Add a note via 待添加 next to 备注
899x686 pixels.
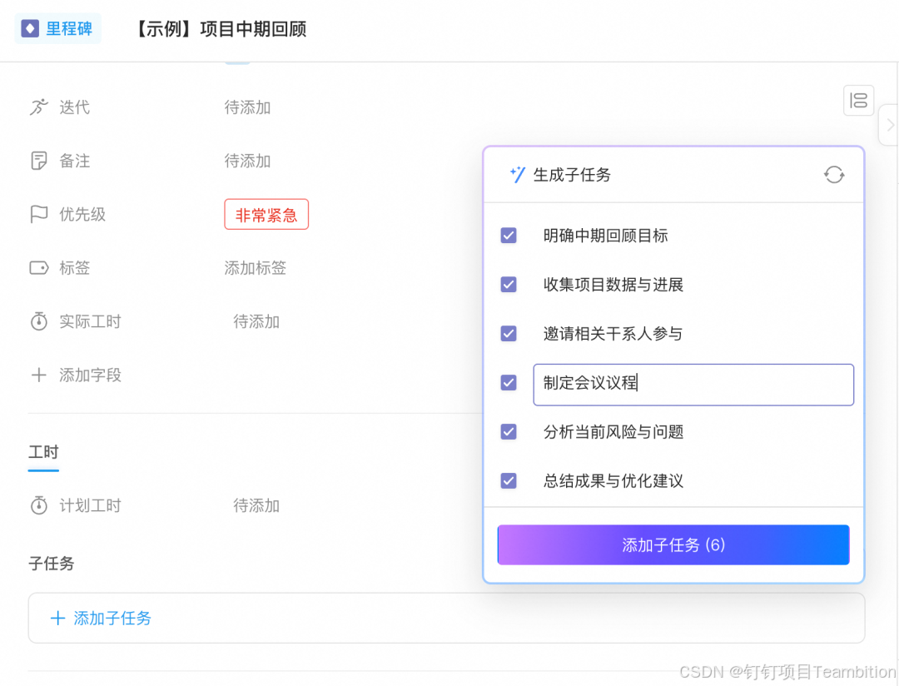[x=247, y=161]
